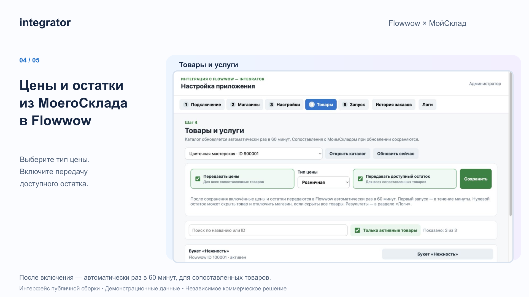
Task: Click the step 5 number badge
Action: point(345,105)
